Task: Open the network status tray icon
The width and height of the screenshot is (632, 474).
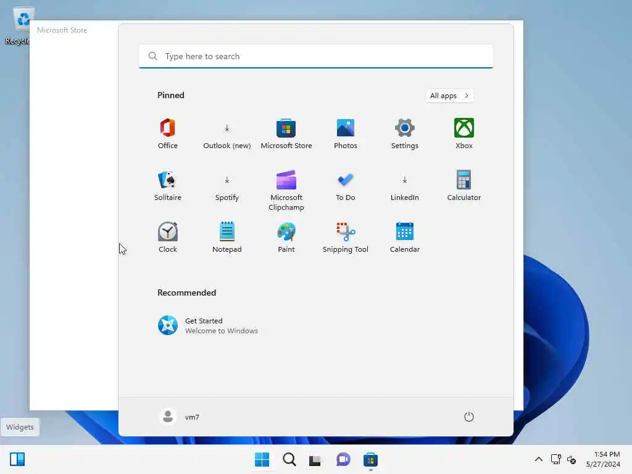Action: 556,459
